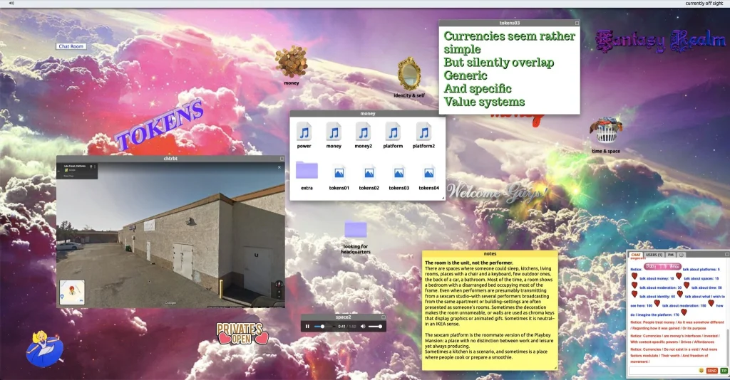Open street view three-dot options menu
The image size is (730, 380).
96,167
